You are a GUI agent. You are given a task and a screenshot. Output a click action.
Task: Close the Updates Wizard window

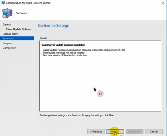tap(163, 3)
